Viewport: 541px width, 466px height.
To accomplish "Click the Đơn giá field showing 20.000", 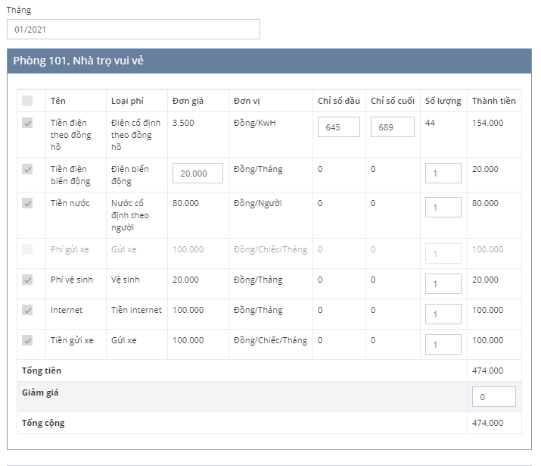I will (x=197, y=174).
